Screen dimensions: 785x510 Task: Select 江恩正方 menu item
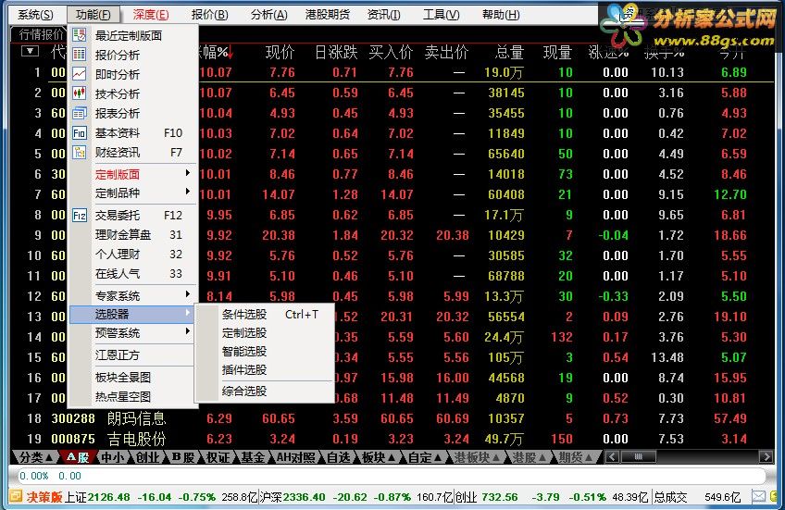tap(132, 355)
